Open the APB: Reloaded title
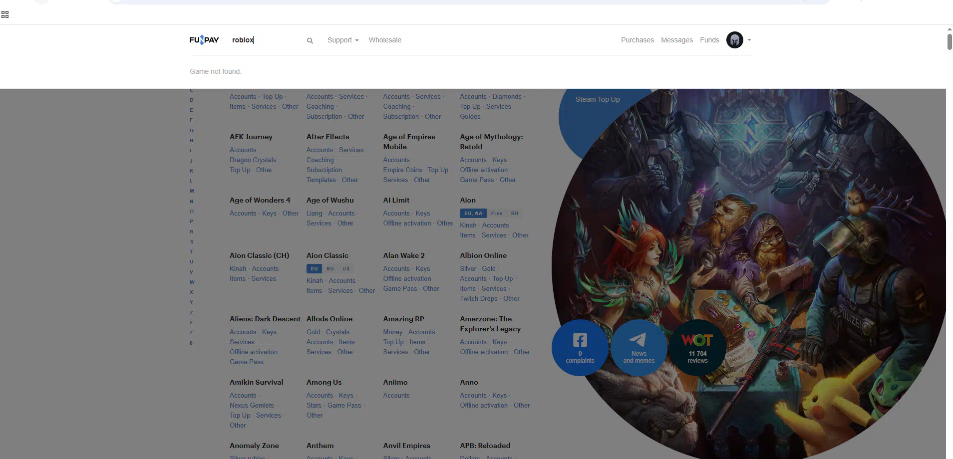This screenshot has width=953, height=459. [x=485, y=446]
